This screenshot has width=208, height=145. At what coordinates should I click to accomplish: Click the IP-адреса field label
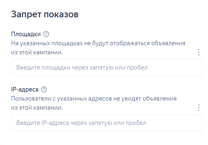coord(25,89)
